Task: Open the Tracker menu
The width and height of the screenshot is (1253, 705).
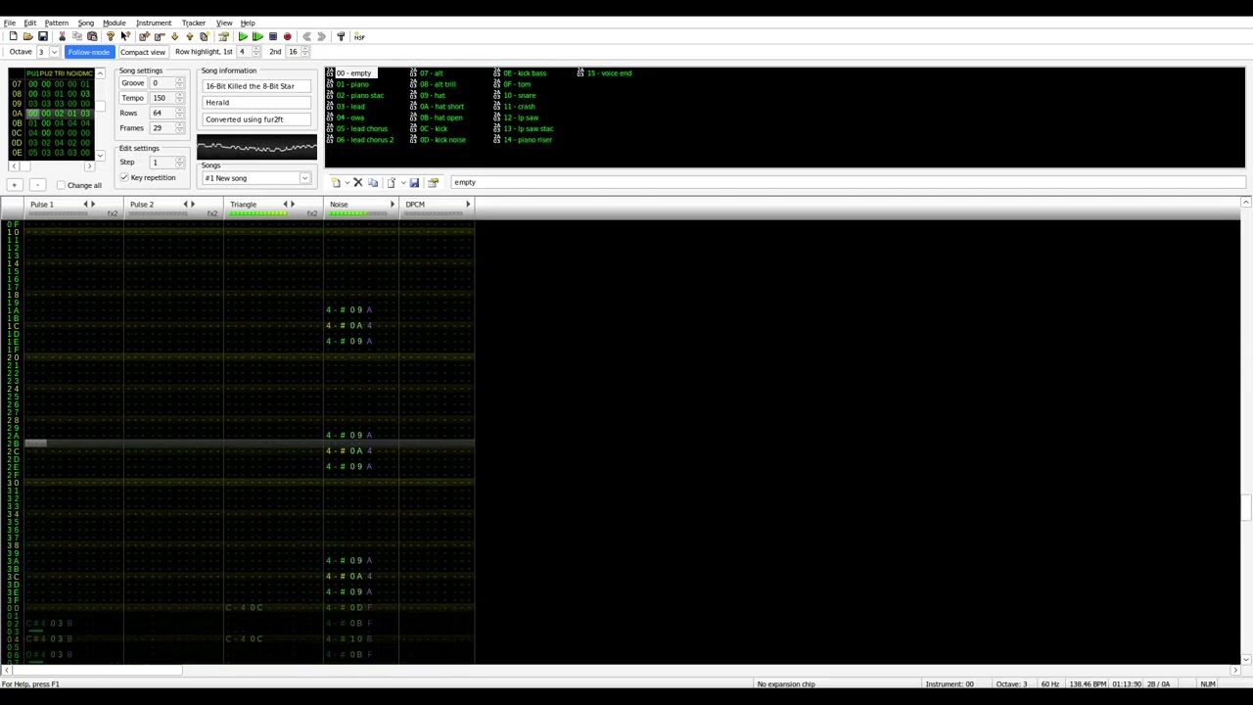Action: [x=193, y=23]
